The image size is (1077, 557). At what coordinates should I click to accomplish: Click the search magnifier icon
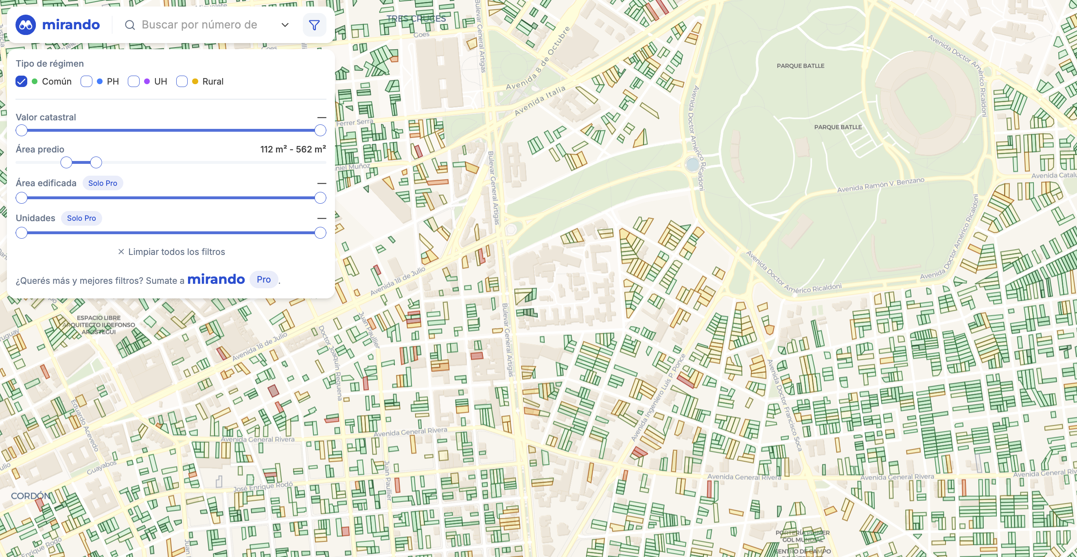pyautogui.click(x=129, y=25)
